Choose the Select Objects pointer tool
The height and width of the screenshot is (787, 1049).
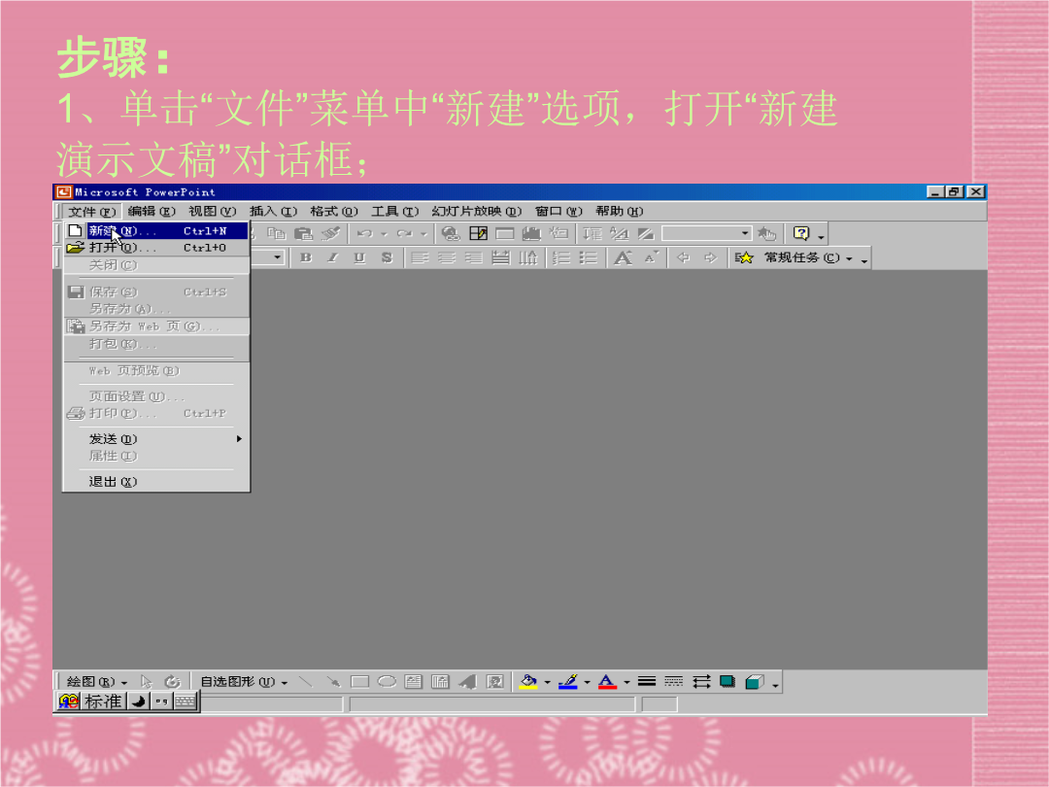[147, 682]
